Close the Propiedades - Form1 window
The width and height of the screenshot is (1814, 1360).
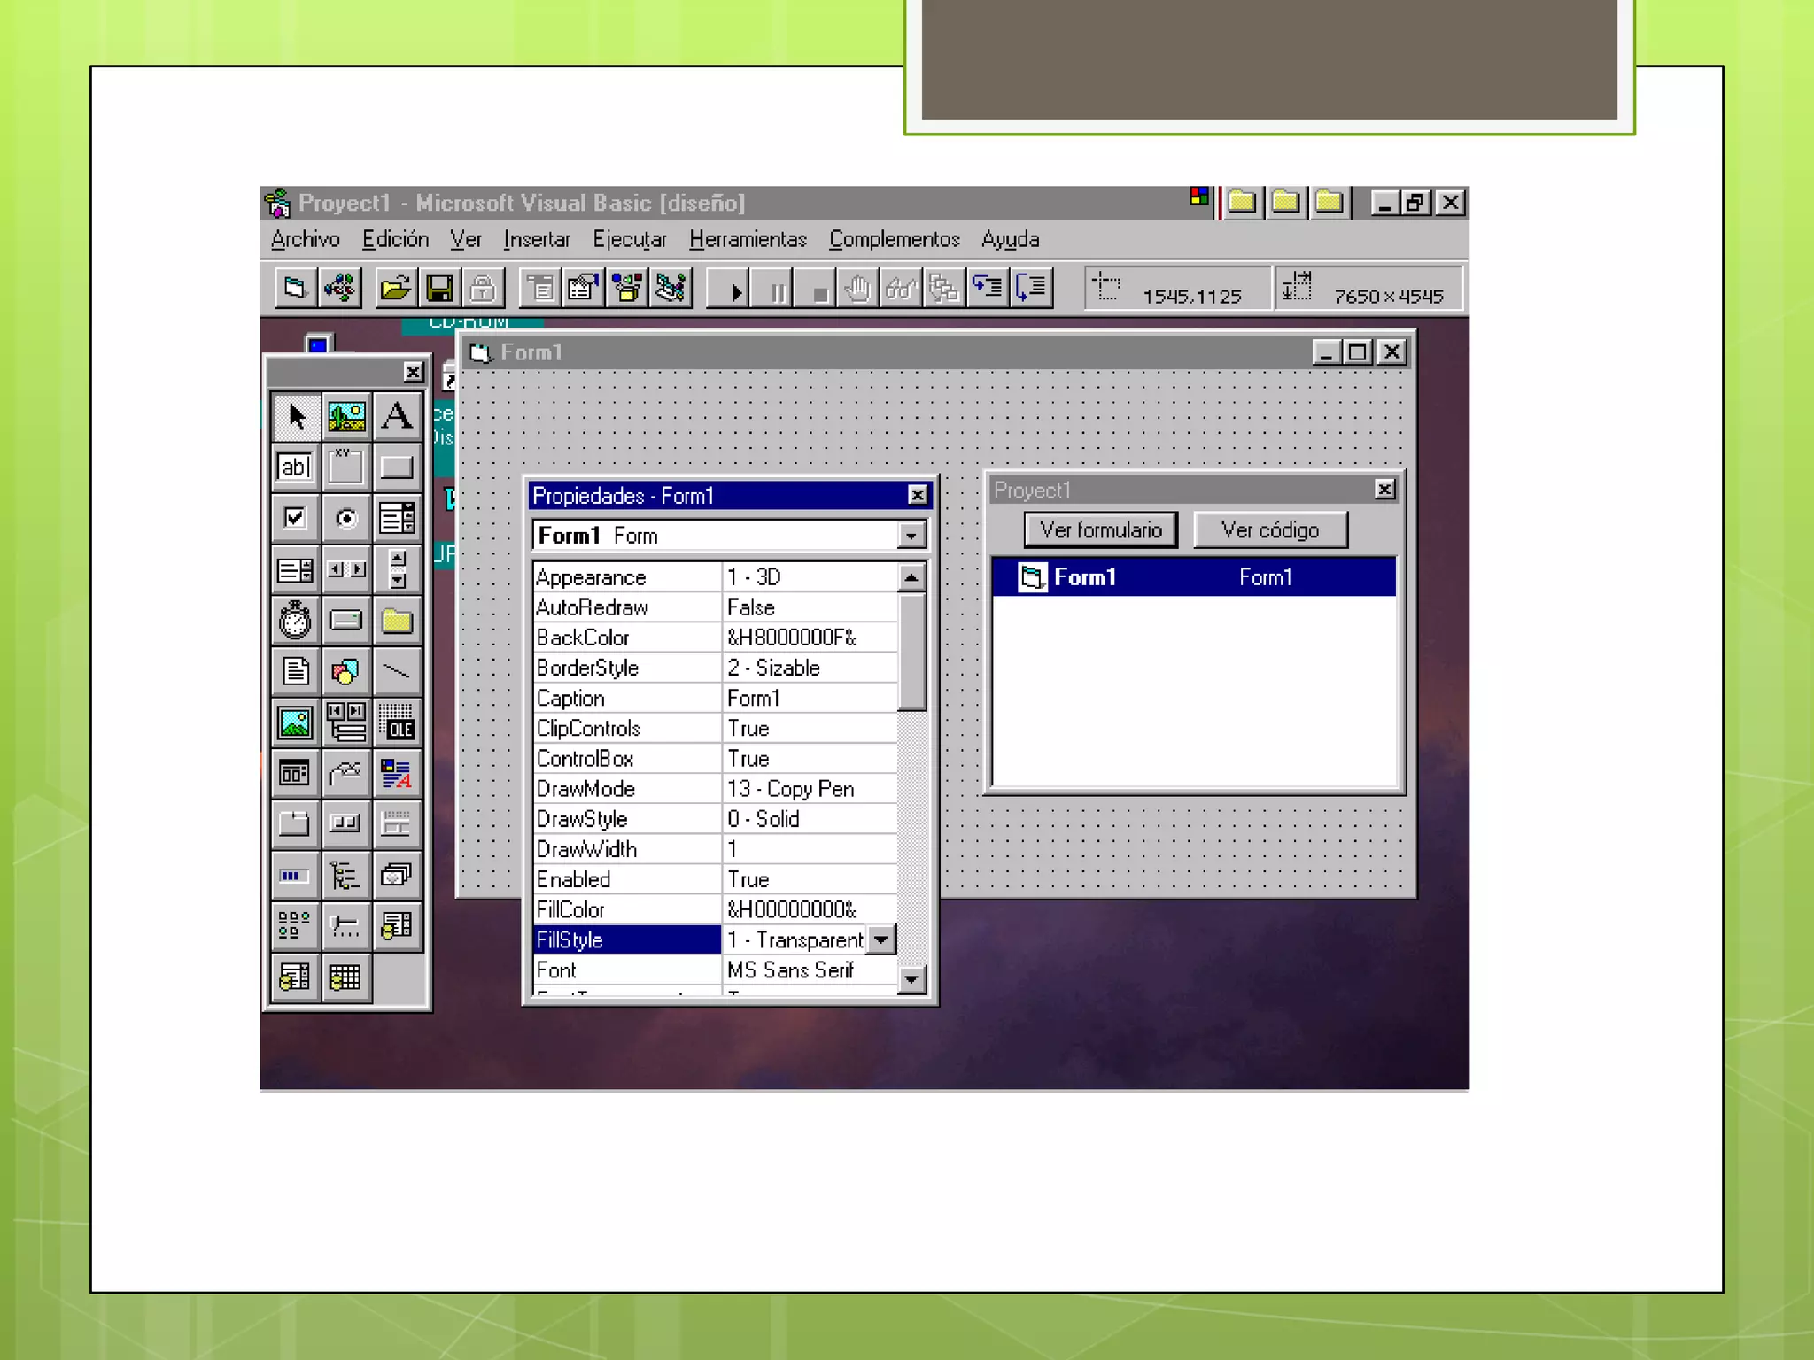pyautogui.click(x=918, y=495)
